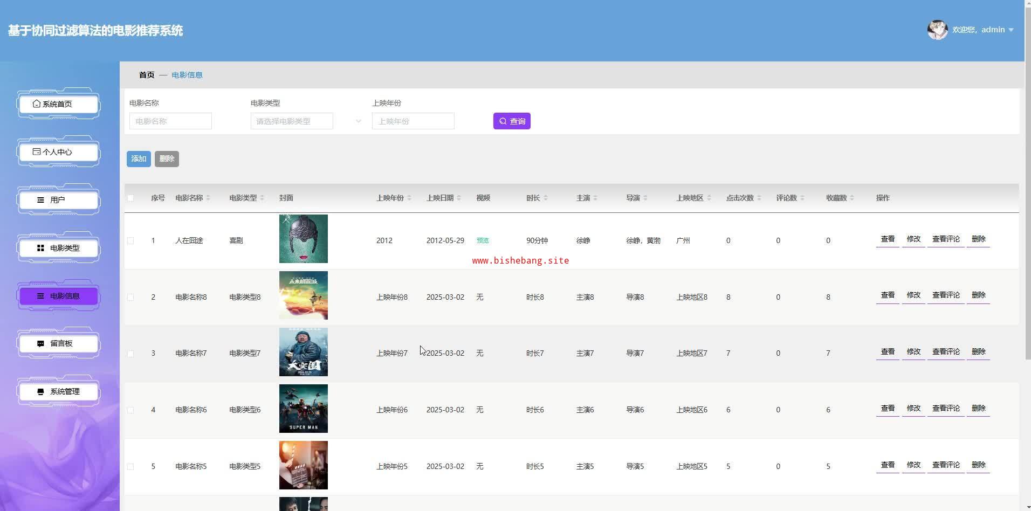Viewport: 1031px width, 511px height.
Task: Click the icon in 系统管理 menu
Action: [40, 391]
